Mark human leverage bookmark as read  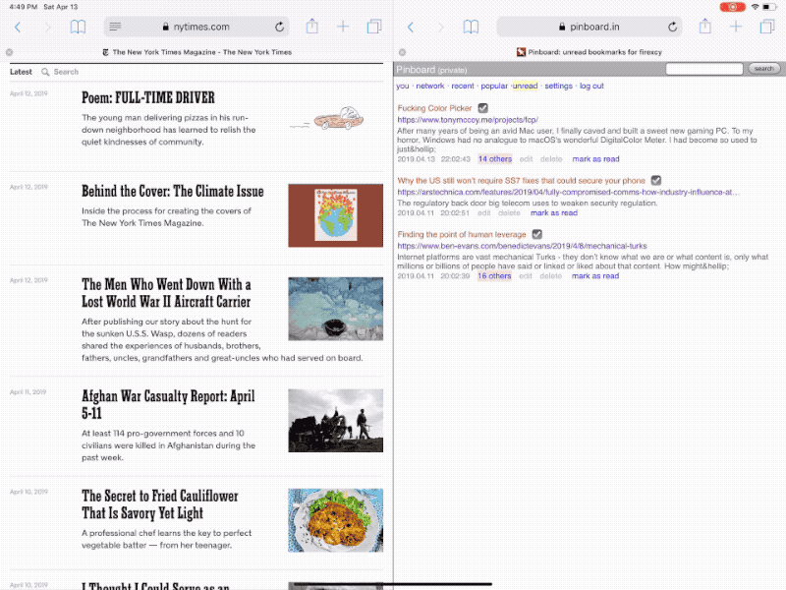595,276
